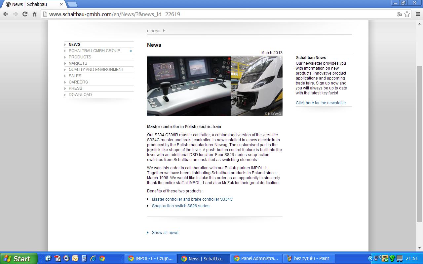Switch to News | Schaltba... taskbar window
The height and width of the screenshot is (264, 423).
click(x=204, y=258)
